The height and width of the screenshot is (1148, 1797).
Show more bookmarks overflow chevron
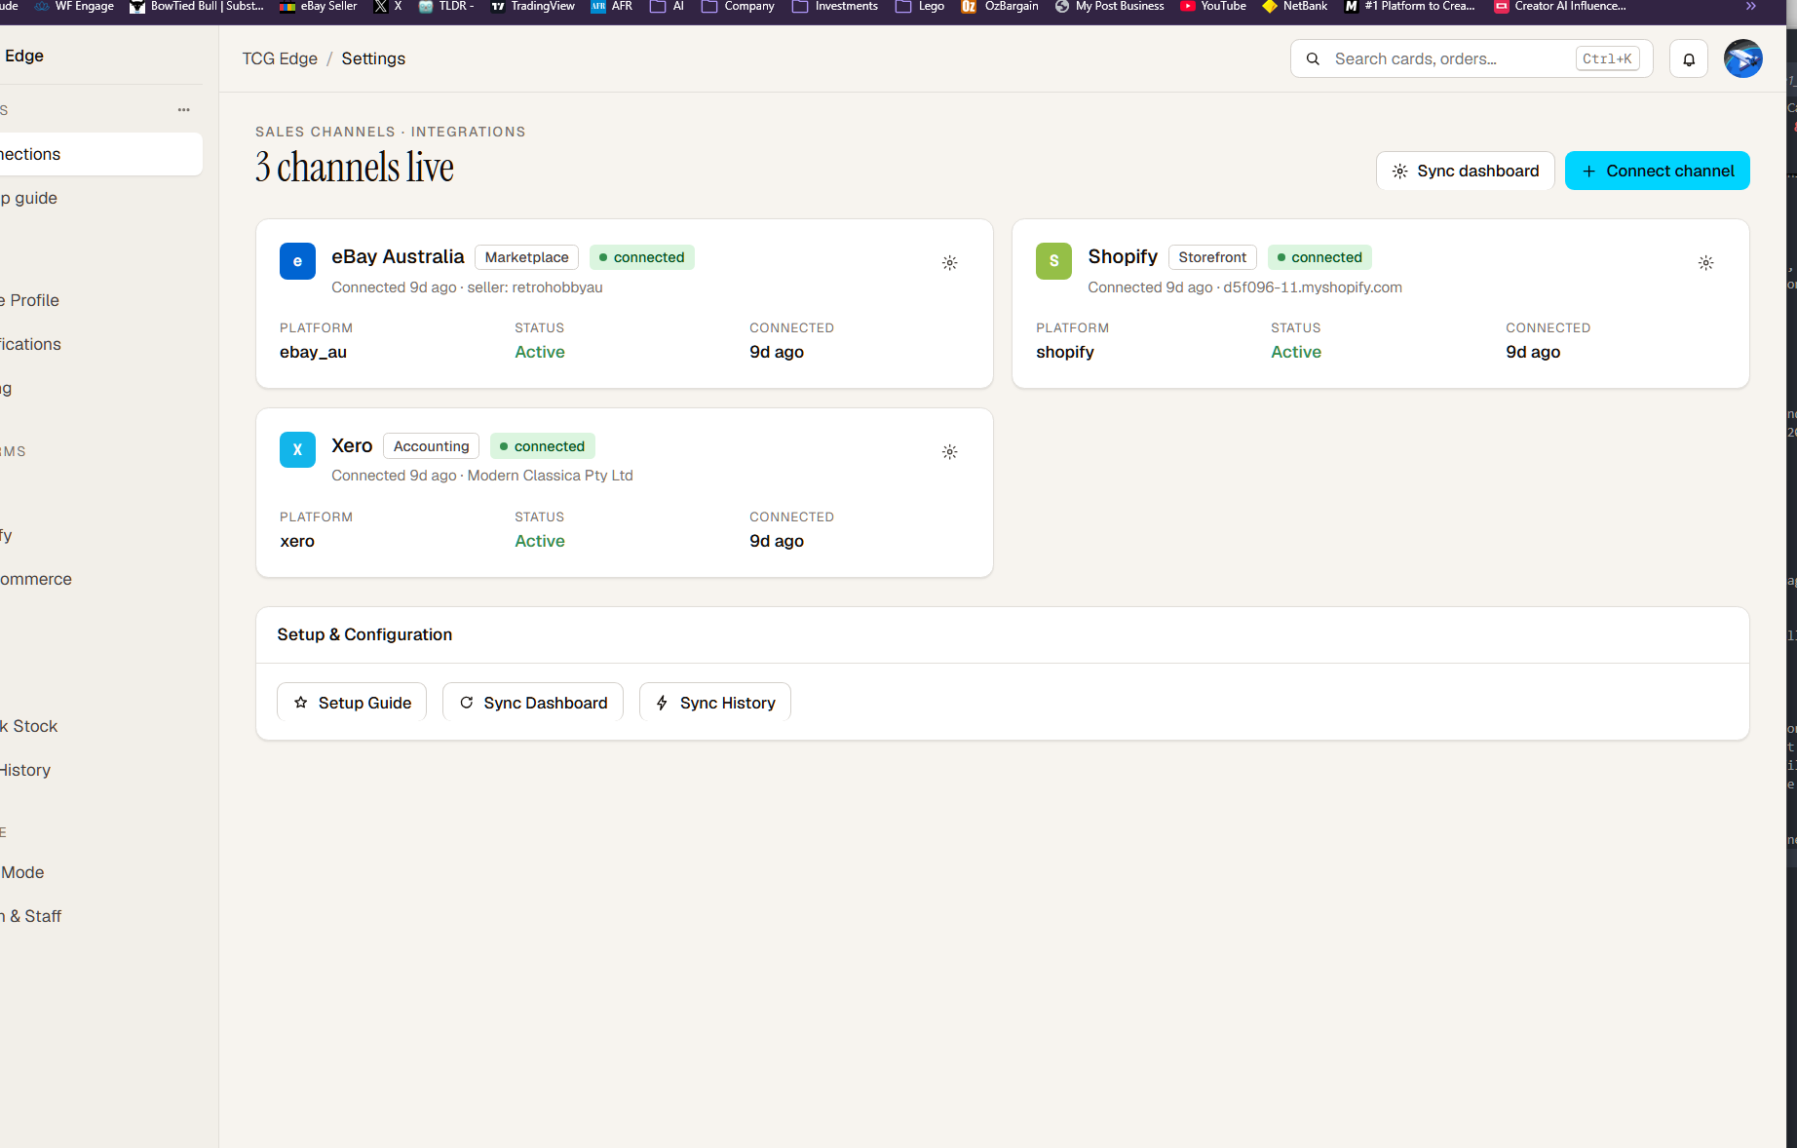1750,6
